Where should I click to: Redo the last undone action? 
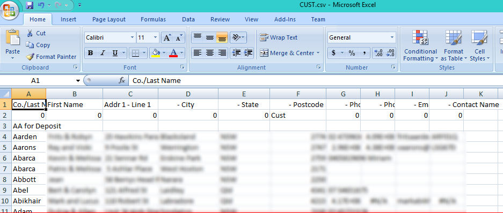coord(59,5)
